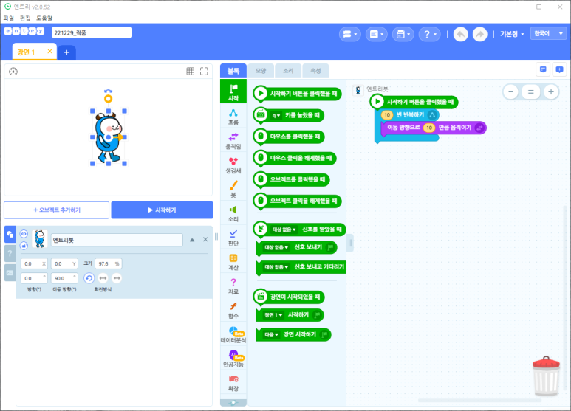Toggle 엔트리봇 object lock
The height and width of the screenshot is (411, 571).
[24, 246]
